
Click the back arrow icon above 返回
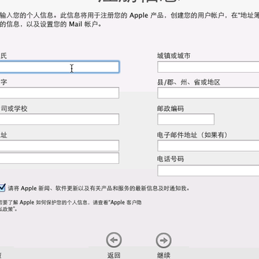[x=114, y=240]
